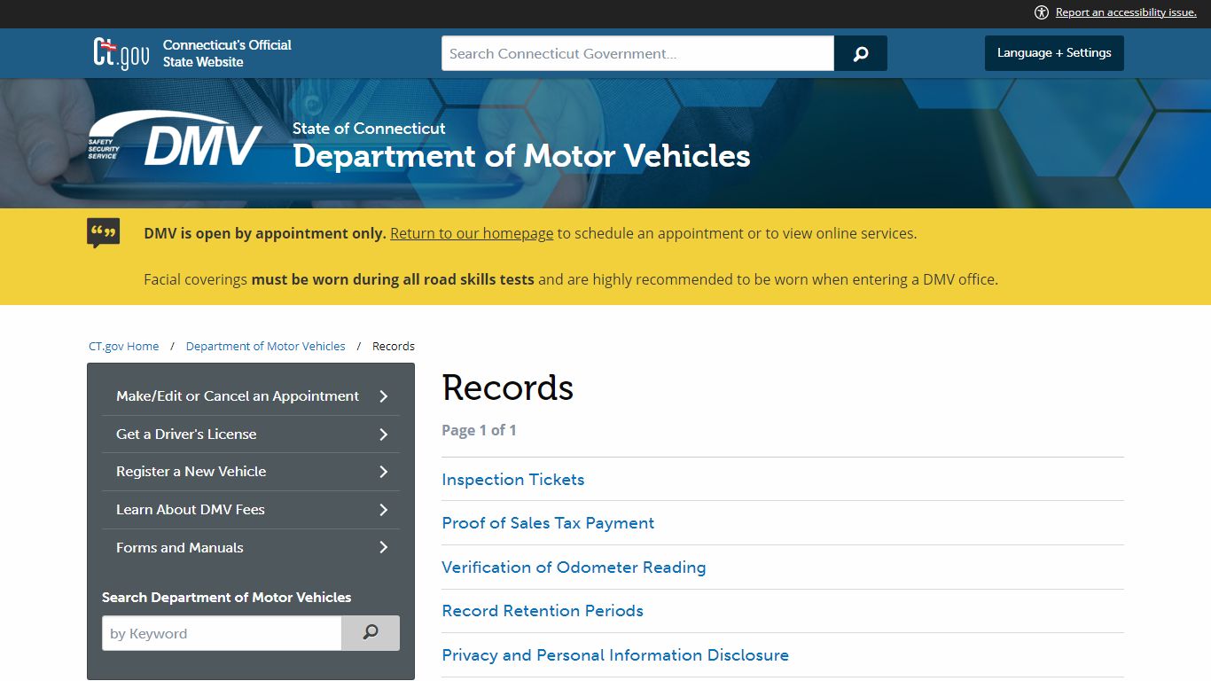Open Privacy and Personal Information Disclosure link

pyautogui.click(x=615, y=655)
